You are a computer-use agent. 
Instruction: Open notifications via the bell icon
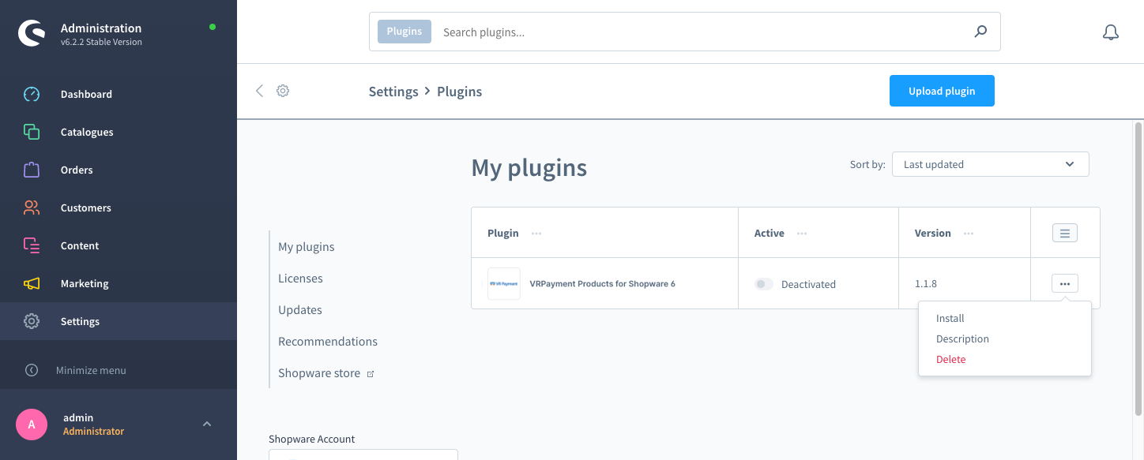[x=1110, y=32]
